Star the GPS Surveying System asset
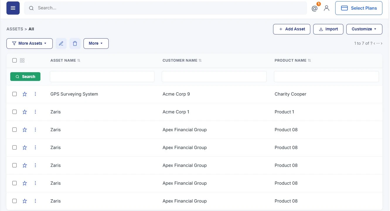 click(x=25, y=94)
